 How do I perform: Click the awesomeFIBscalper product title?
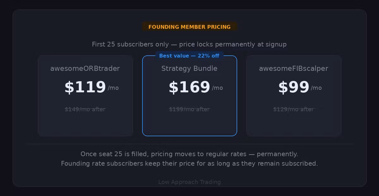294,68
